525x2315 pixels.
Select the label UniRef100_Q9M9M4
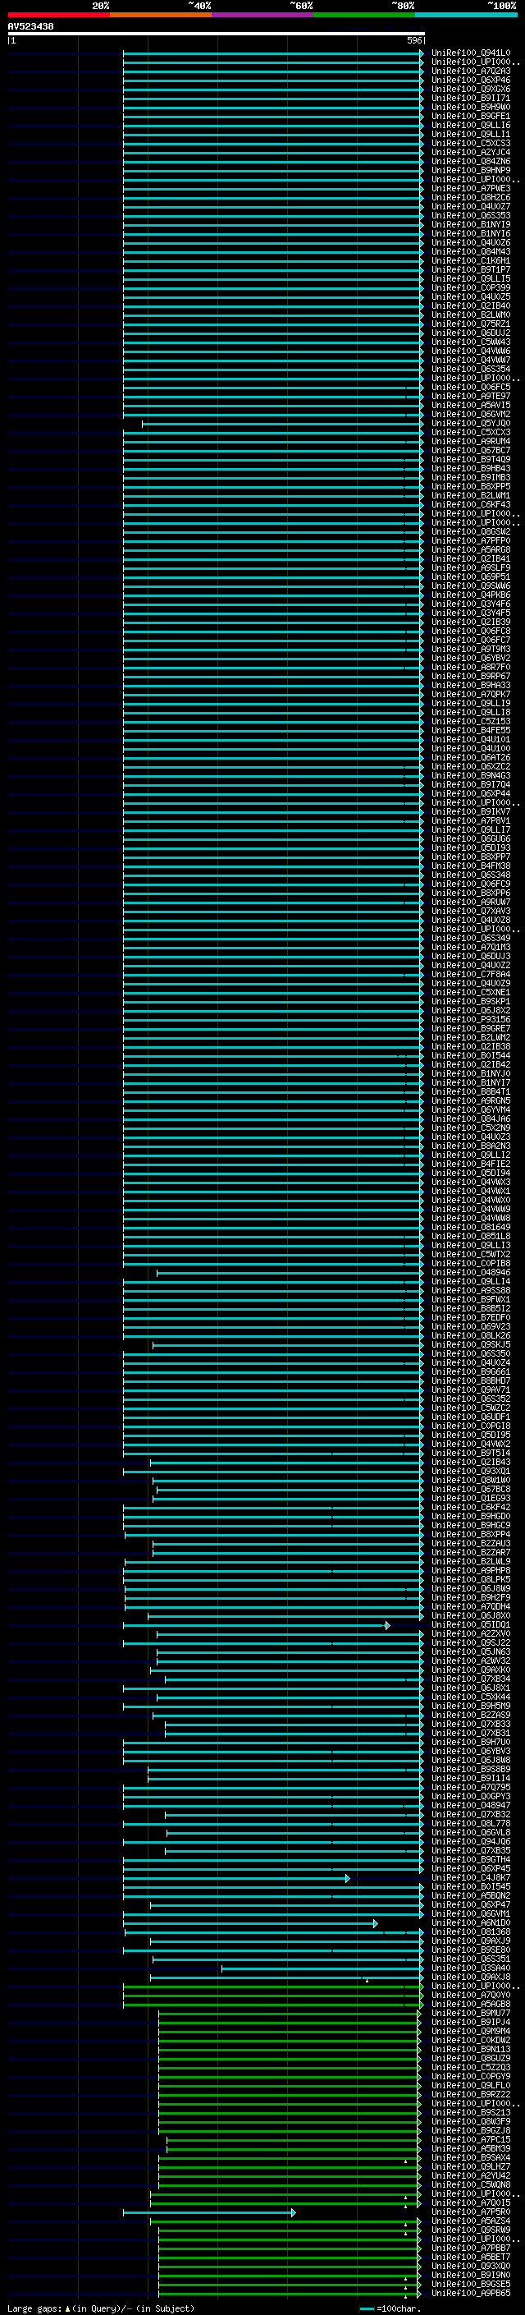[x=471, y=2031]
